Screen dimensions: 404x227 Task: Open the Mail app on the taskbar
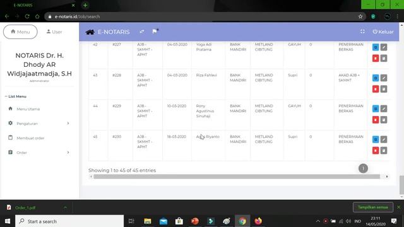coord(163,221)
